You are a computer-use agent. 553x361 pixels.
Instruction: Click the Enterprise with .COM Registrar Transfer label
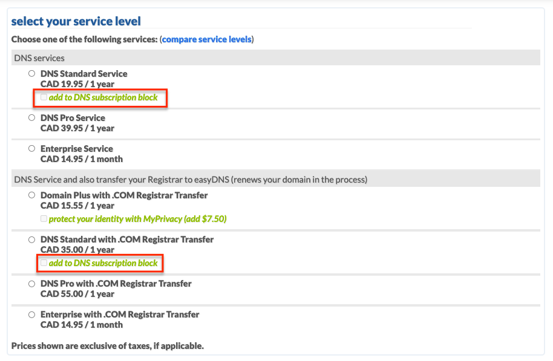click(120, 314)
